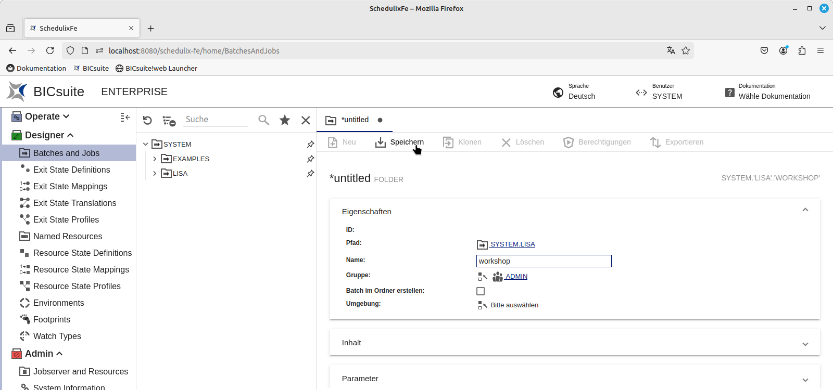Image resolution: width=833 pixels, height=390 pixels.
Task: Pin the EXAMPLES folder
Action: coord(310,159)
